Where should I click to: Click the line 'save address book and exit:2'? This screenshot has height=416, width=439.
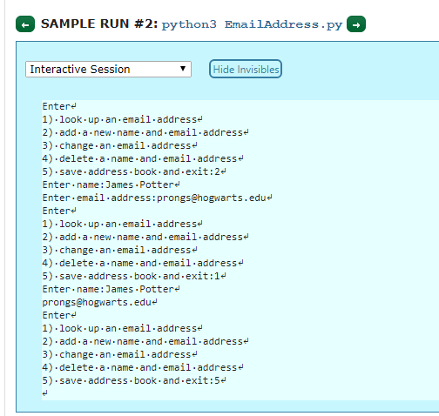(134, 171)
